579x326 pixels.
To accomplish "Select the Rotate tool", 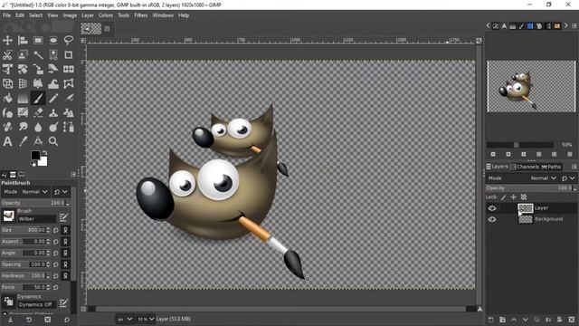I will (23, 69).
